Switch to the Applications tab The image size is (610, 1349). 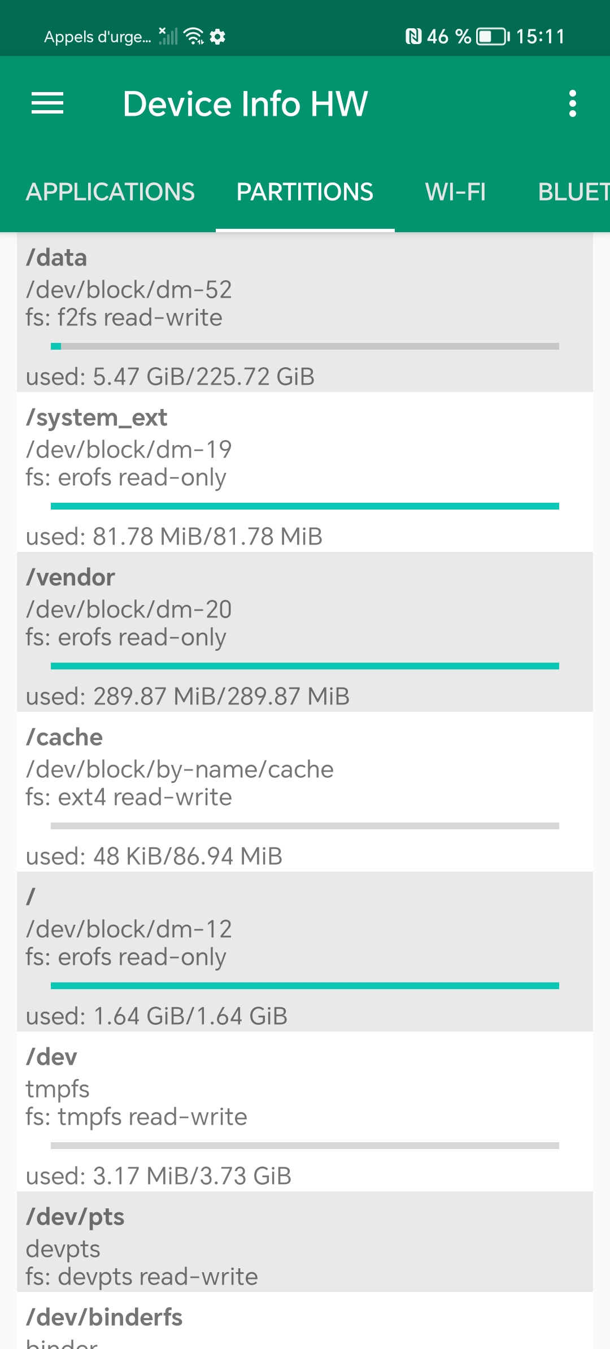110,192
